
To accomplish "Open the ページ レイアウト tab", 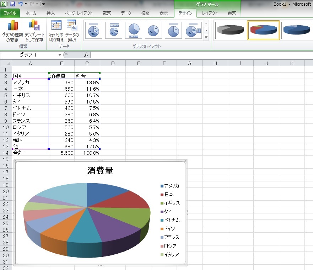I will [79, 13].
